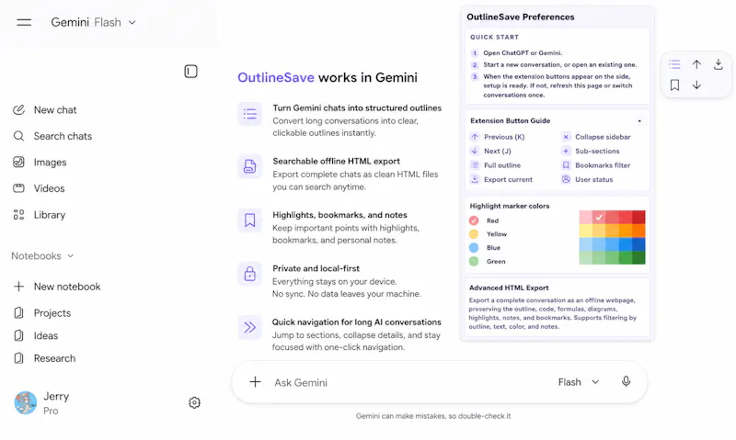Viewport: 736px width, 440px height.
Task: Open the Research notebook
Action: coord(44,358)
